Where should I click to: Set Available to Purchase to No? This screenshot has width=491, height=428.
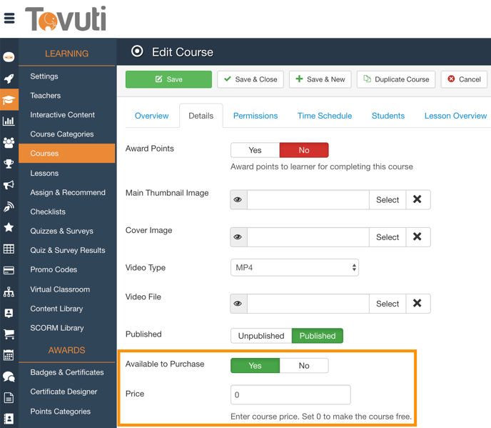pyautogui.click(x=304, y=366)
